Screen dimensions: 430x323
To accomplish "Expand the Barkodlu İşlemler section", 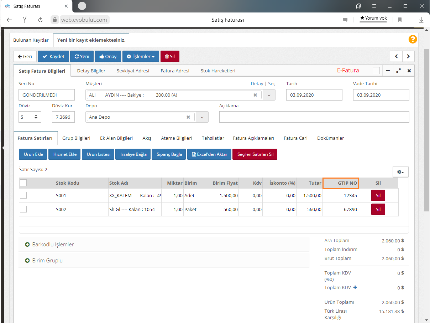I will [x=49, y=245].
